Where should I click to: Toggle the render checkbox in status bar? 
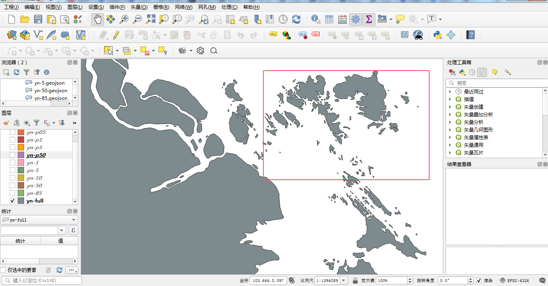pos(479,280)
